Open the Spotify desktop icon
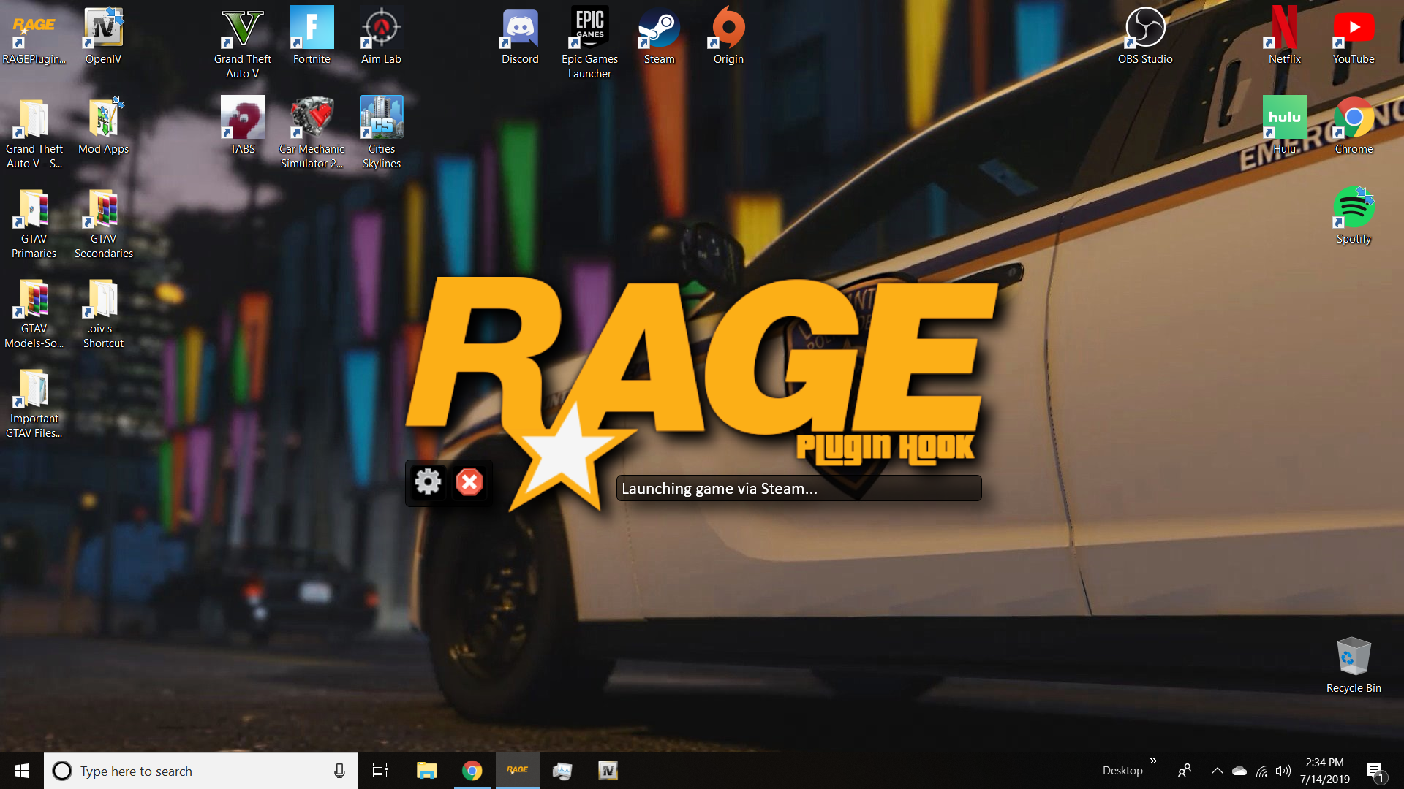Screen dimensions: 1404x789 tap(1354, 215)
